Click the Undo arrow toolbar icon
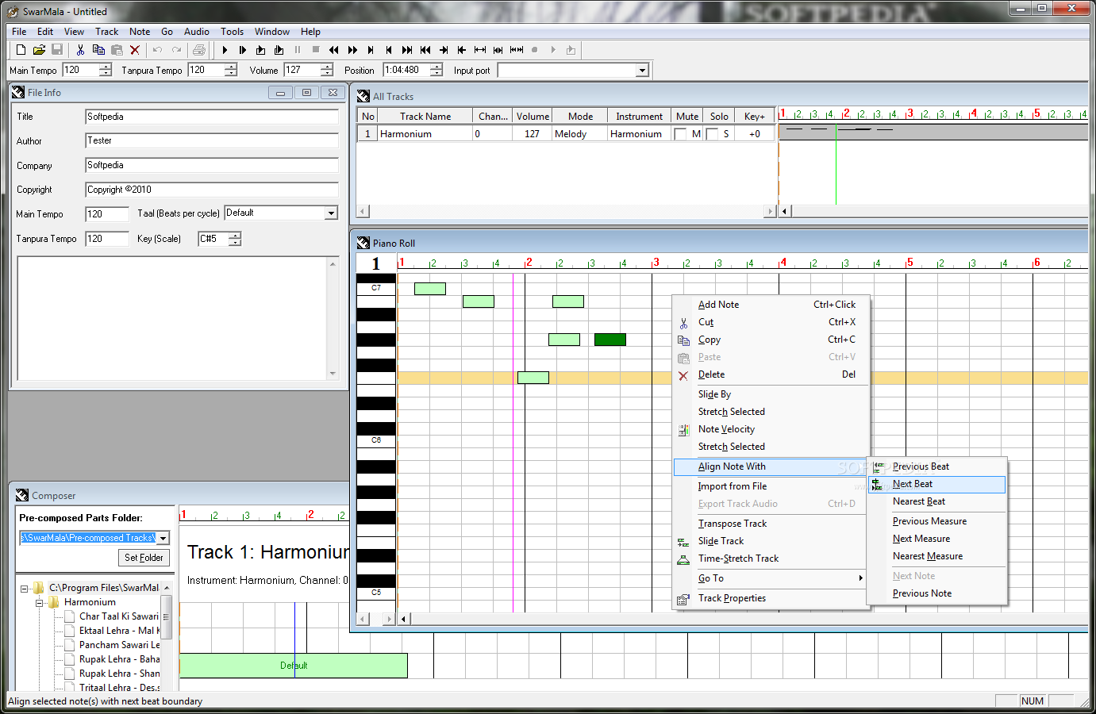Viewport: 1096px width, 714px height. pos(157,50)
